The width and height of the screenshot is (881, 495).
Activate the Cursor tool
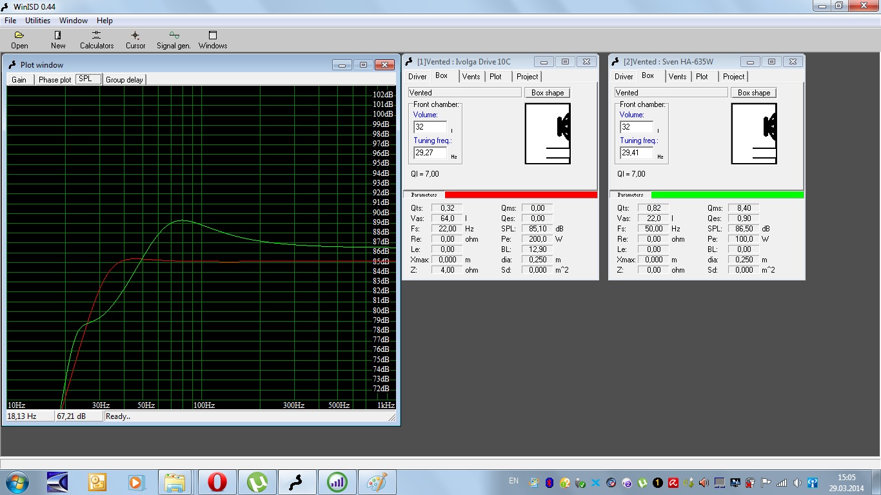point(135,40)
